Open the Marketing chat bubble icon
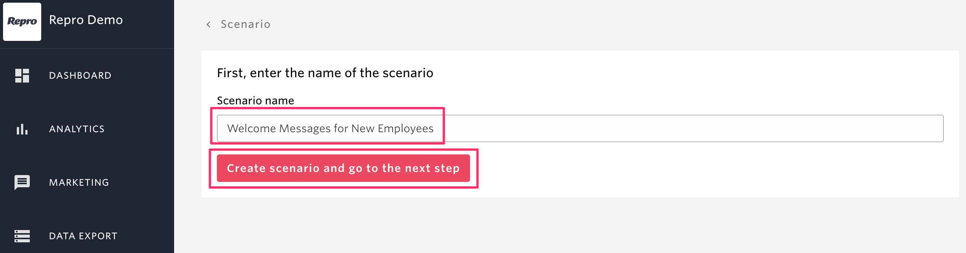 coord(22,182)
